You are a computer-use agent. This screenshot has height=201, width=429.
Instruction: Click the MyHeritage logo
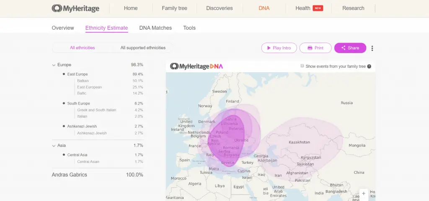click(75, 8)
